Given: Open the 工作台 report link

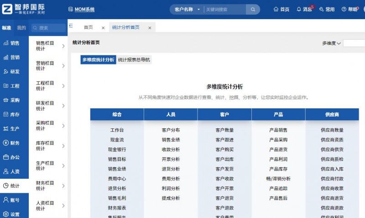Looking at the screenshot, I should [117, 130].
